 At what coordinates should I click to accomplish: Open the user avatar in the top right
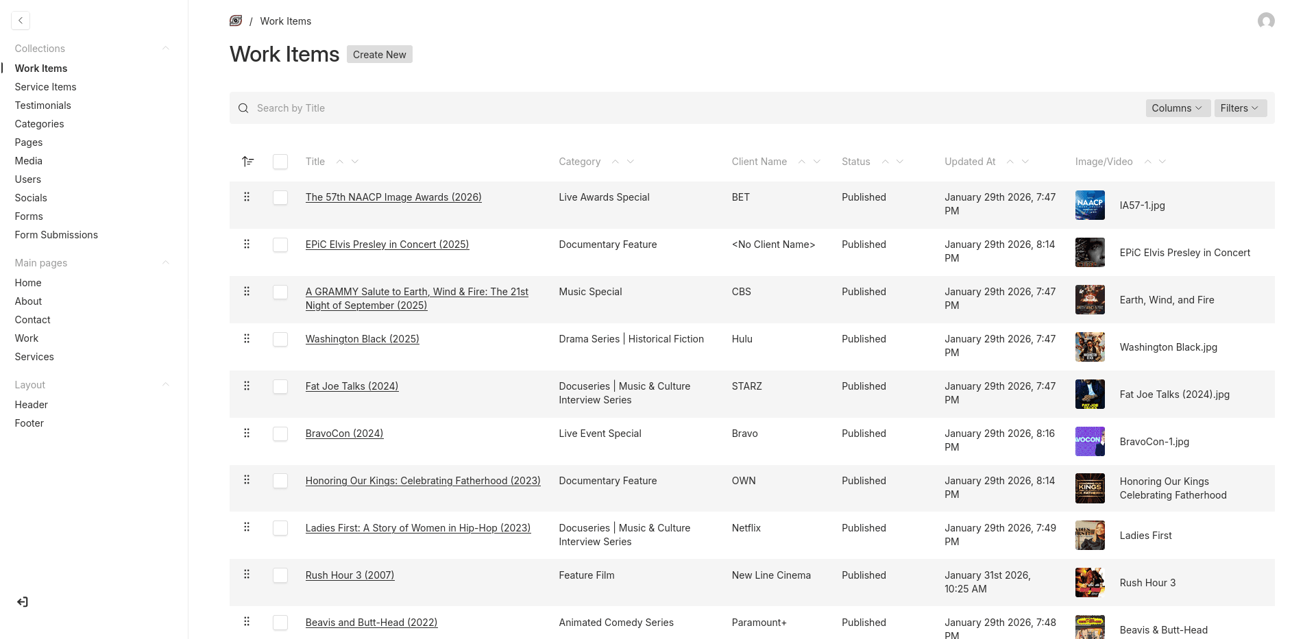pyautogui.click(x=1267, y=21)
